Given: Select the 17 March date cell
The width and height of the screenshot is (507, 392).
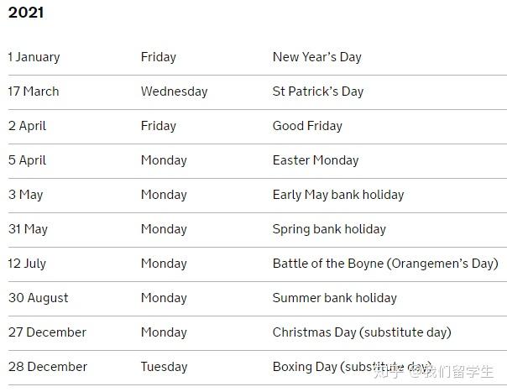Looking at the screenshot, I should 34,91.
